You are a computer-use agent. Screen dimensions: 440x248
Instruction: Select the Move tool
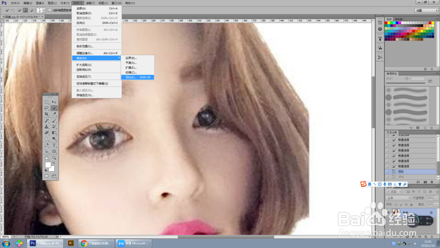click(x=54, y=102)
